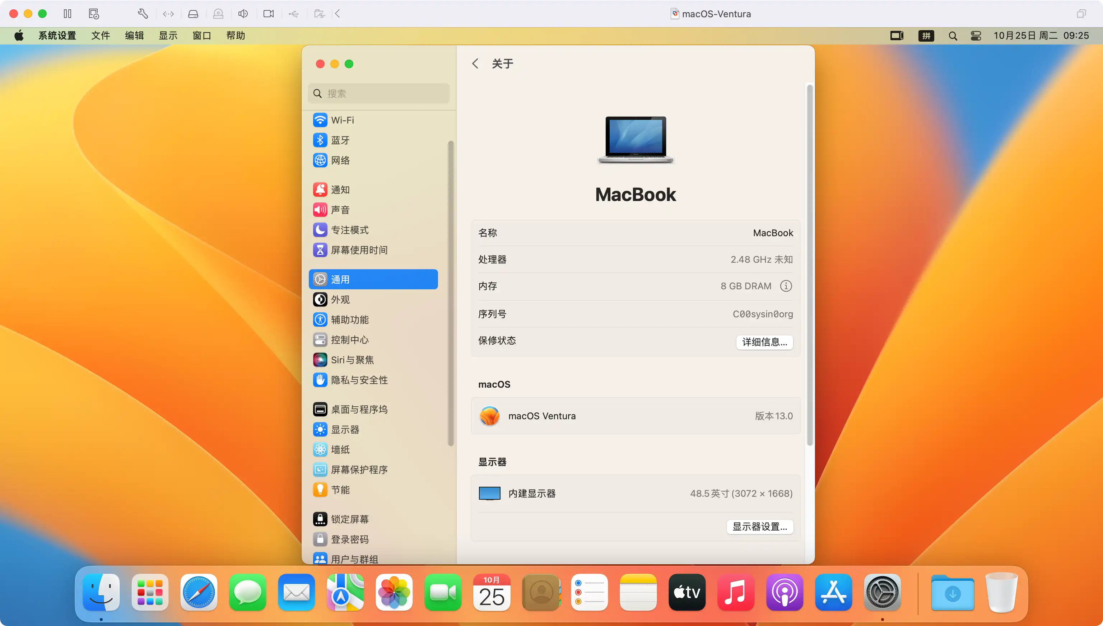Click 详细信息 (Details) button for warranty
1103x626 pixels.
click(764, 341)
